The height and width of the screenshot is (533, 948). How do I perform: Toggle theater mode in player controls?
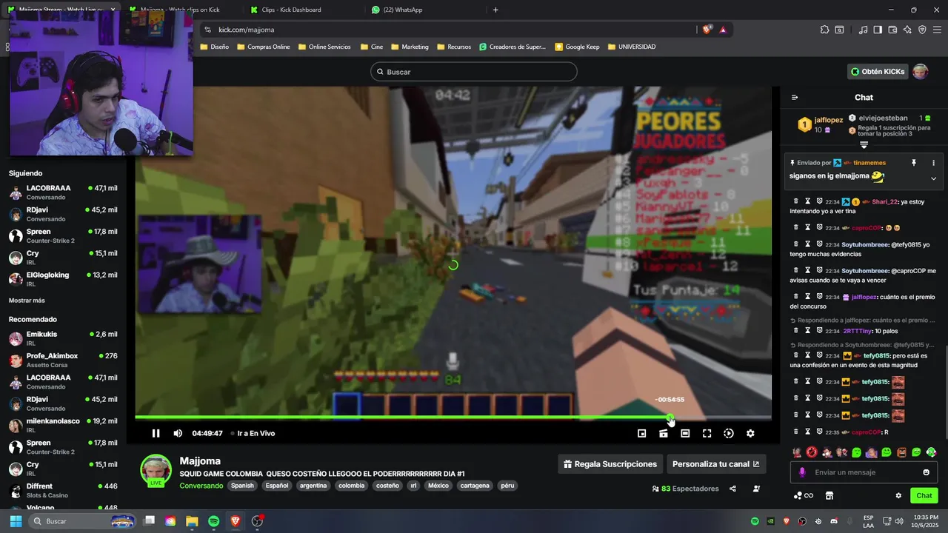[685, 433]
